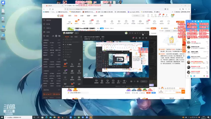
Task: Click the Douyu logo in page header
Action: [60, 16]
